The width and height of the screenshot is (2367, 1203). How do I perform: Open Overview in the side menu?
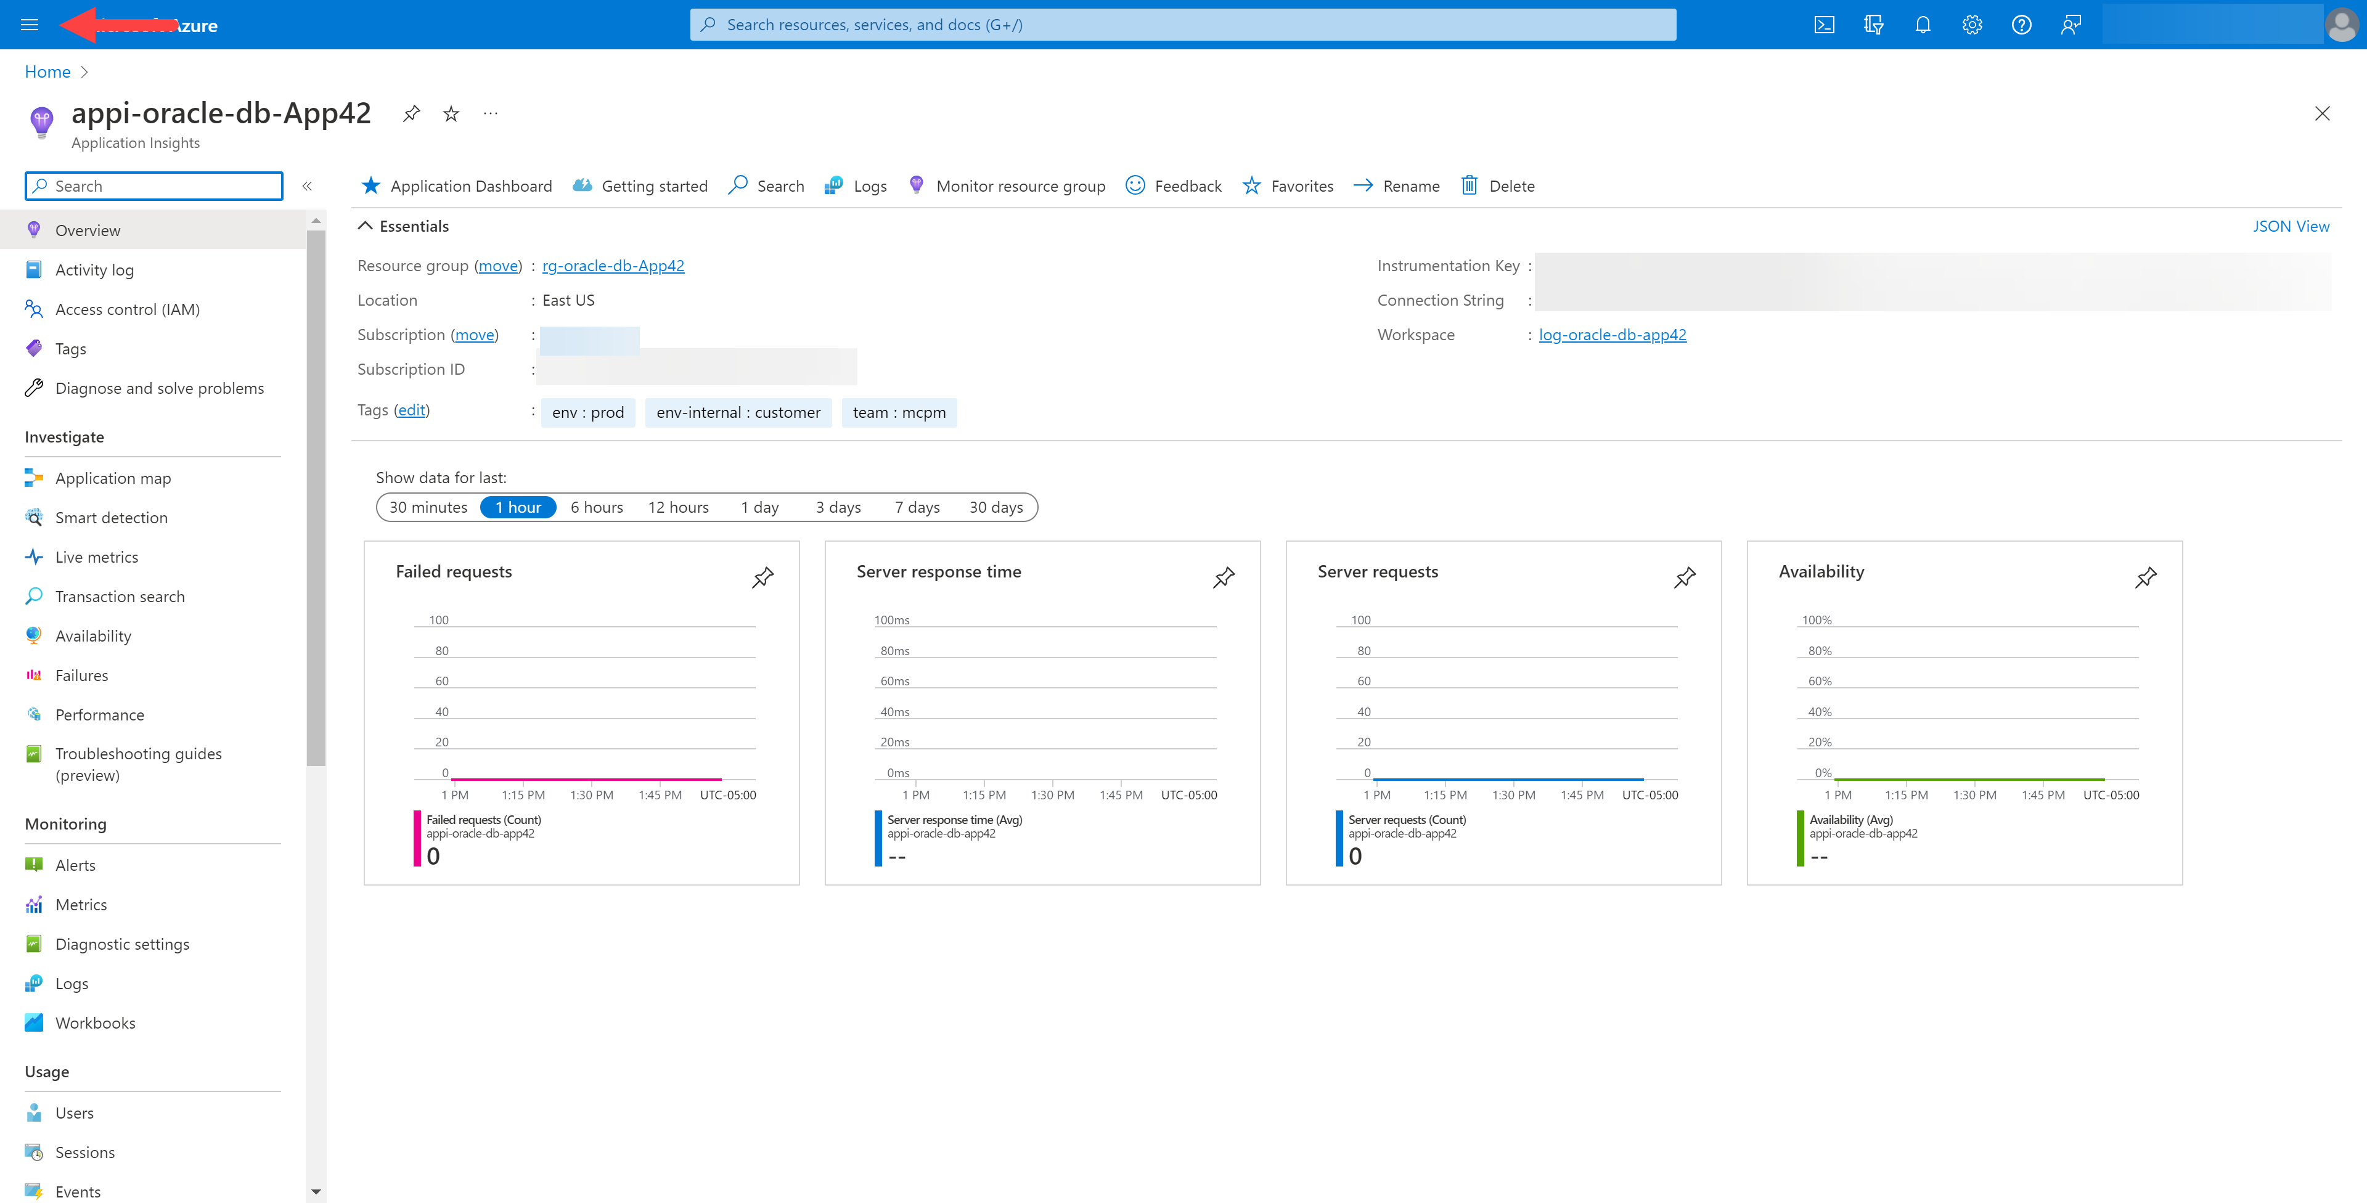point(152,230)
